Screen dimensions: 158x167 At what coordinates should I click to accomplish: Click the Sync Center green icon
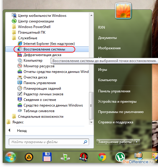point(14,21)
